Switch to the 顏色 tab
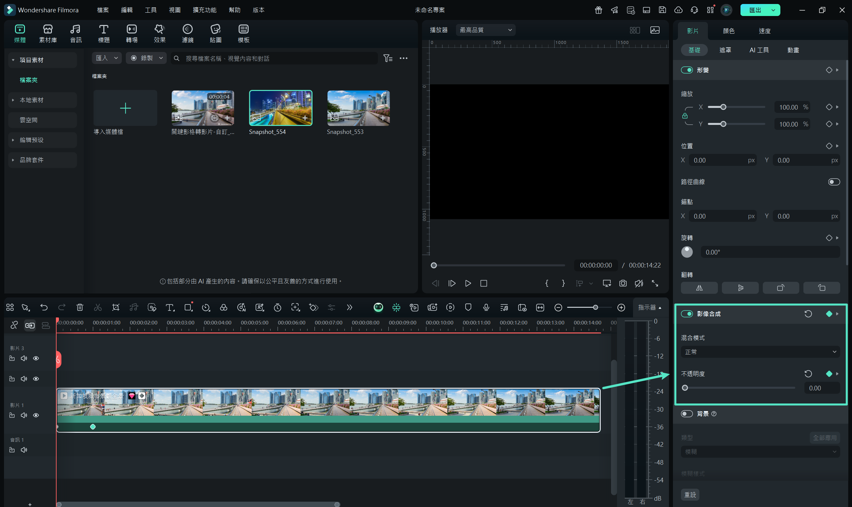852x507 pixels. point(729,31)
